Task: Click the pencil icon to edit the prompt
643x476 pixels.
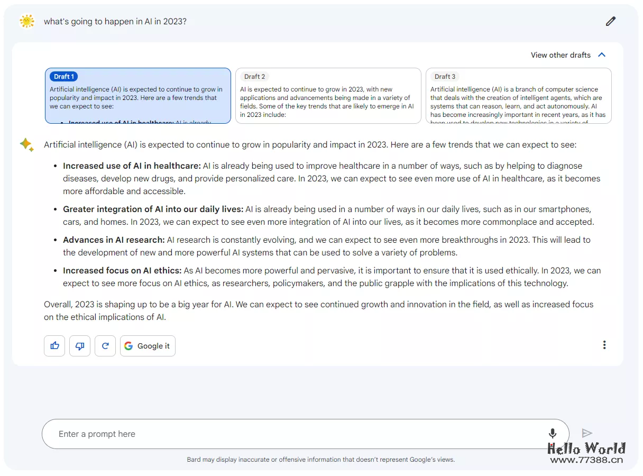Action: [x=611, y=21]
